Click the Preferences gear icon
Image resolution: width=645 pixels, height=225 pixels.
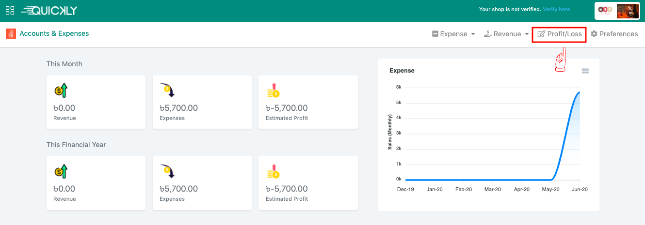[x=594, y=34]
